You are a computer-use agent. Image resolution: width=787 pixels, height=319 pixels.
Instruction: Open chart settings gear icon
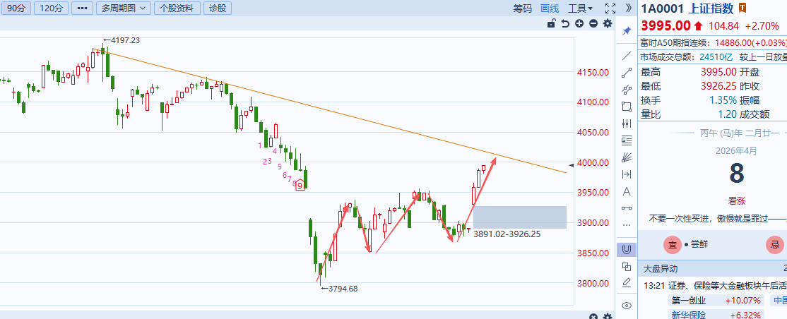point(608,24)
